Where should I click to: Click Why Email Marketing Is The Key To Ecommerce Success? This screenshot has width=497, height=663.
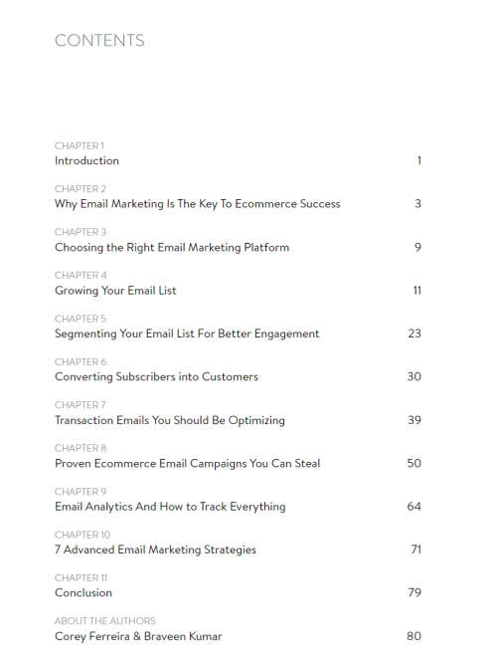click(197, 204)
